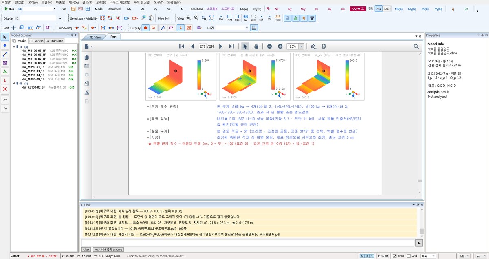Image resolution: width=489 pixels, height=259 pixels.
Task: Switch to the Iso view icon
Action: tap(245, 18)
